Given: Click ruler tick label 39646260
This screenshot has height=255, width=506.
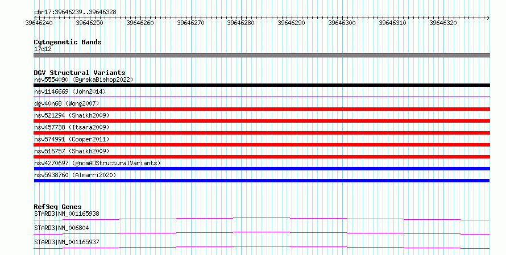Looking at the screenshot, I should 140,23.
